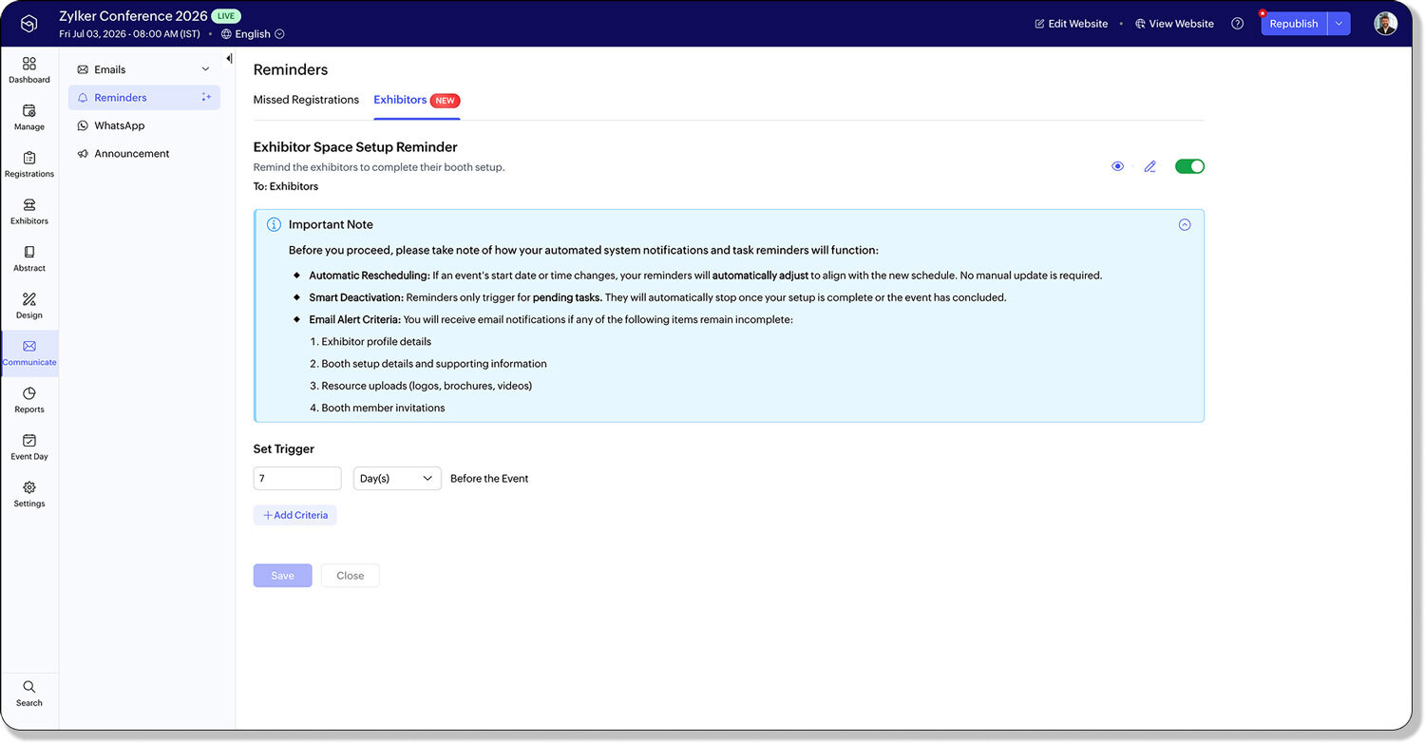Click 'Exhibitor profile details' list item
1425x743 pixels.
coord(376,342)
